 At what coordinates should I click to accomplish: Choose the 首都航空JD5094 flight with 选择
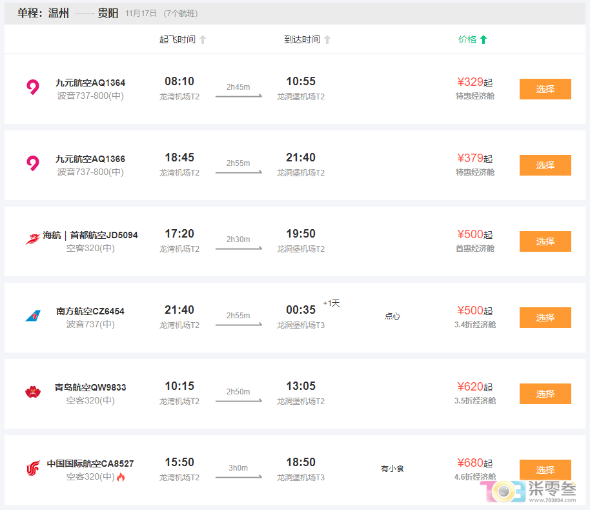point(545,241)
